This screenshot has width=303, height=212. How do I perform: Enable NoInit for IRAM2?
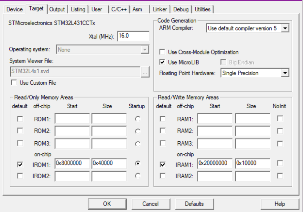(280, 176)
